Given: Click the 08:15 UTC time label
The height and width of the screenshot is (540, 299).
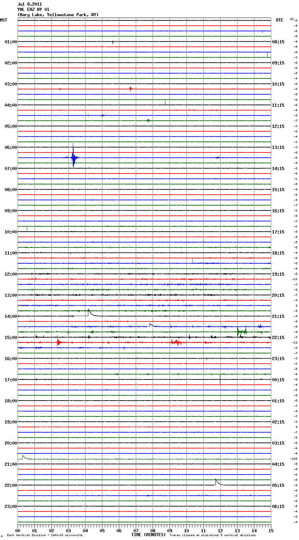Looking at the screenshot, I should [278, 42].
